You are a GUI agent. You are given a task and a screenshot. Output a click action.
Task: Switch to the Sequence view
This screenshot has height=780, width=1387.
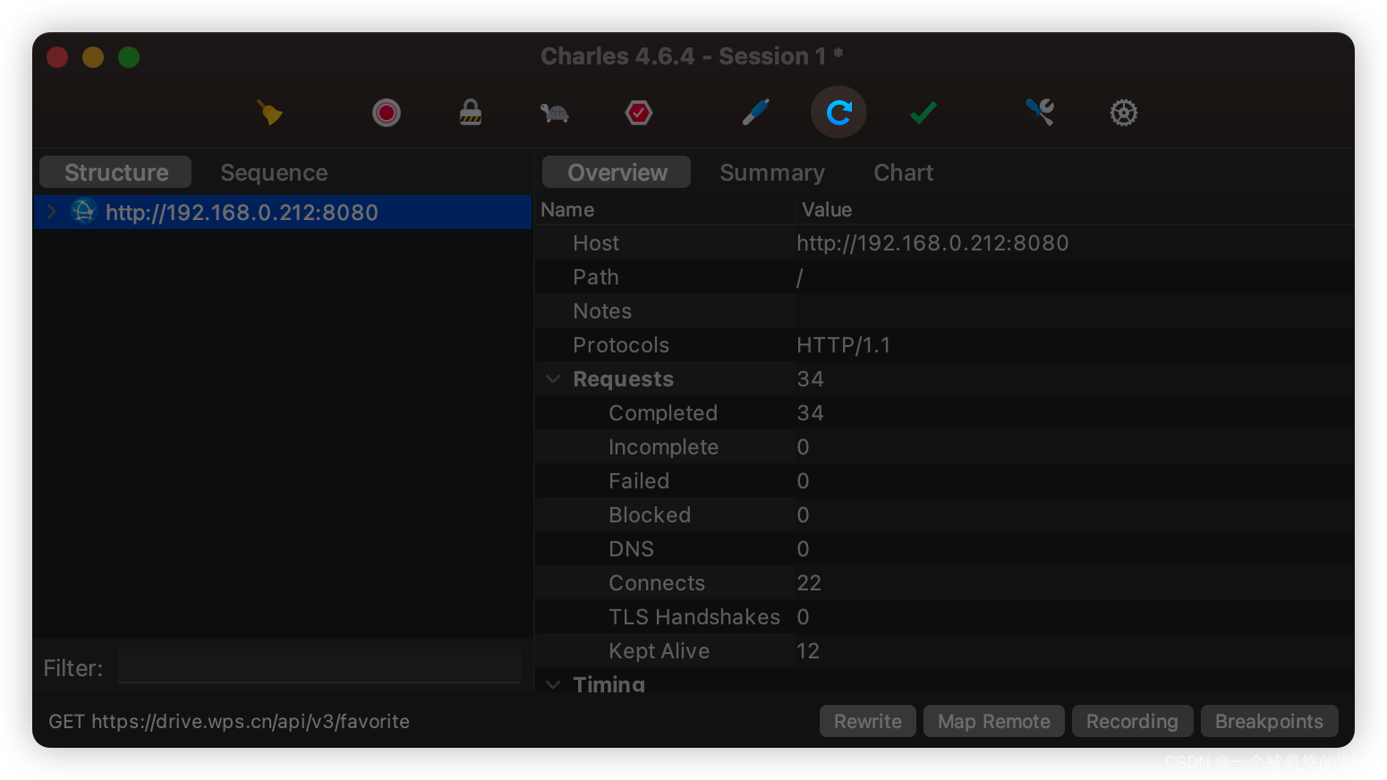274,173
